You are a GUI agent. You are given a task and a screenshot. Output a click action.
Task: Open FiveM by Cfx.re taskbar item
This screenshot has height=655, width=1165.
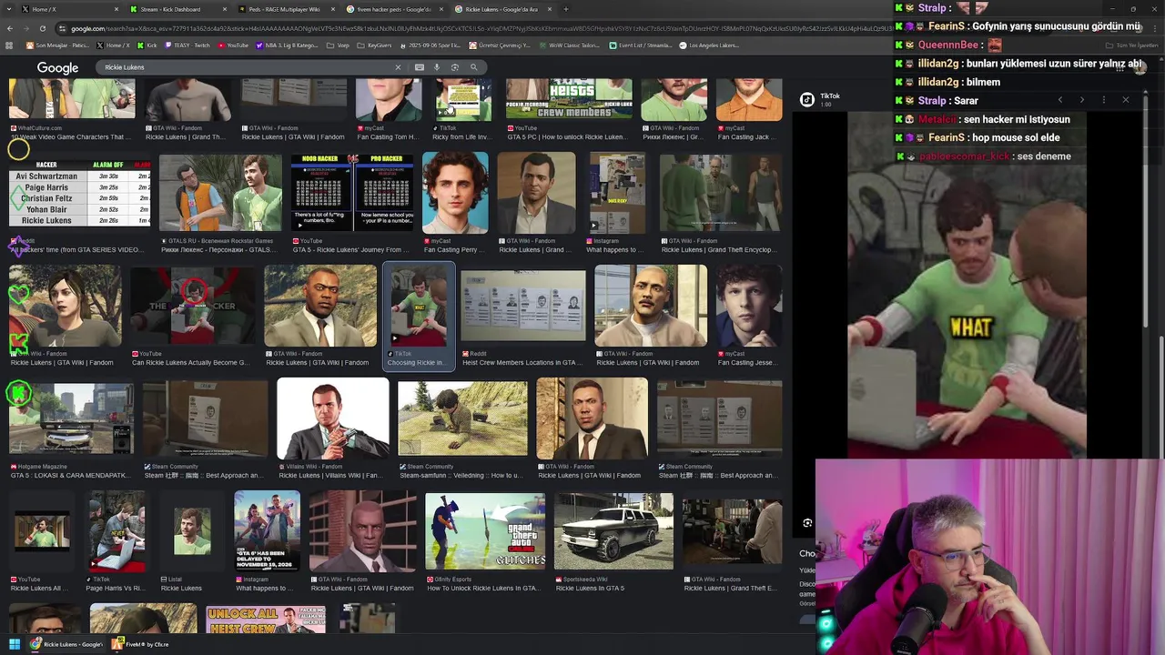(142, 644)
